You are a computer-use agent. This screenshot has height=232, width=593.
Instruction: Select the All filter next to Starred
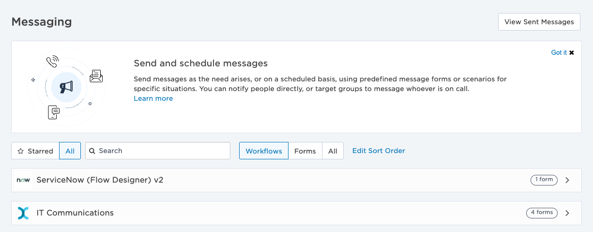[70, 151]
